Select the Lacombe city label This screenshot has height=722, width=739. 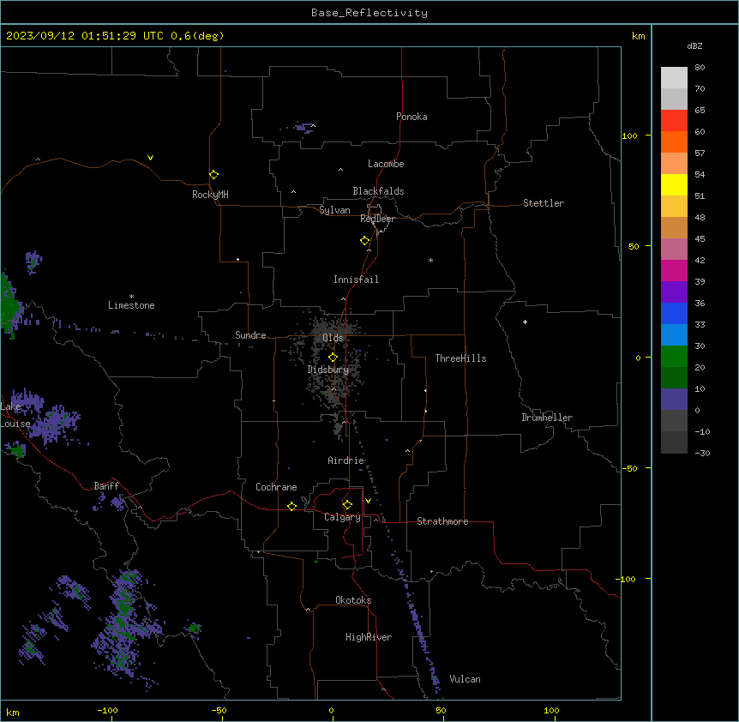[x=386, y=164]
